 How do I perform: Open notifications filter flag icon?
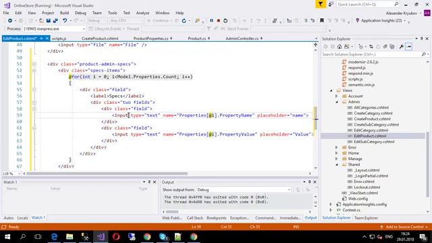321,4
